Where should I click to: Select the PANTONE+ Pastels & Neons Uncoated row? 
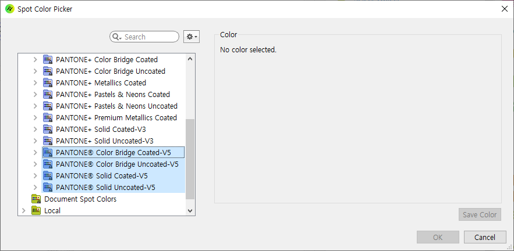click(x=116, y=106)
